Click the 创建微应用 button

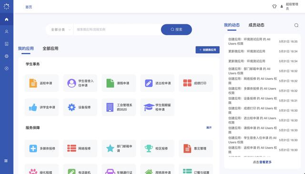point(208,50)
